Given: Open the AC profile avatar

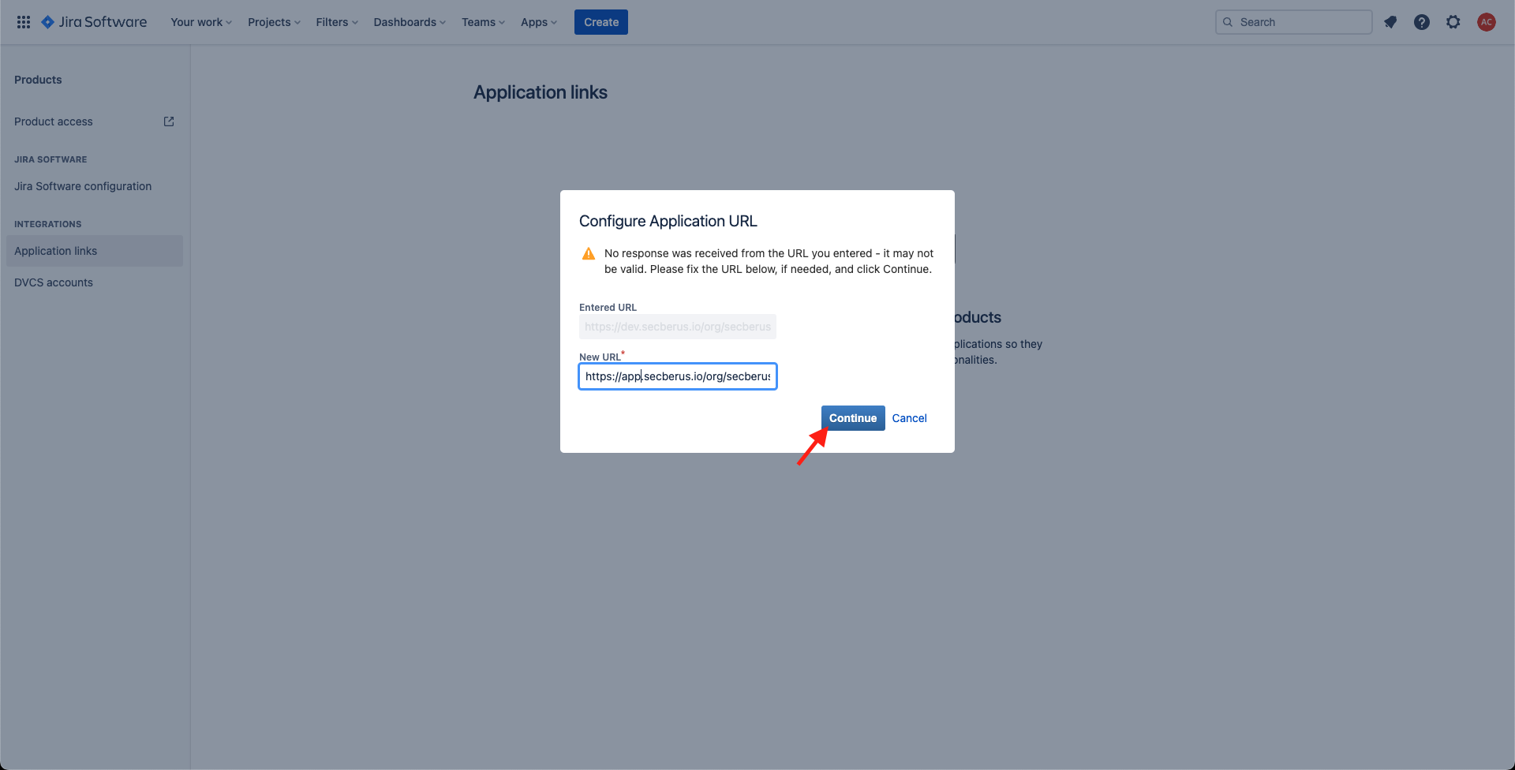Looking at the screenshot, I should (x=1487, y=22).
